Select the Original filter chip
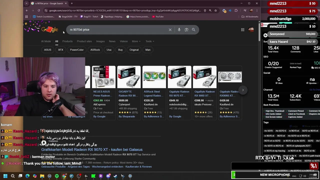The height and width of the screenshot is (180, 320). 134,50
